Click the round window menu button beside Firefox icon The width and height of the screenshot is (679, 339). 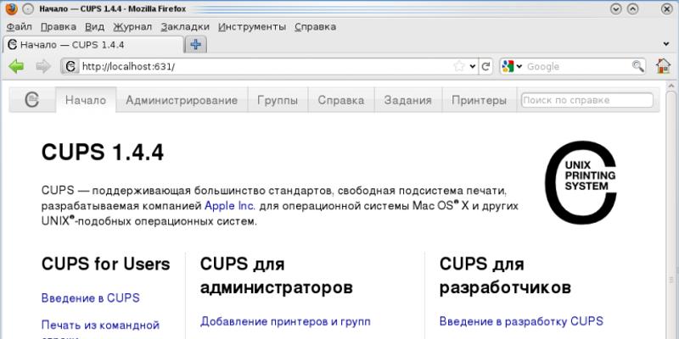coord(28,8)
